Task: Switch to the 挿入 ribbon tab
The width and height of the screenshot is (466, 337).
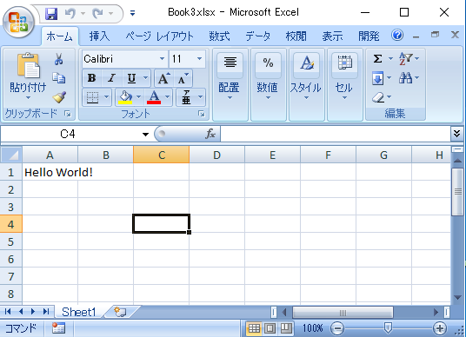Action: coord(100,36)
